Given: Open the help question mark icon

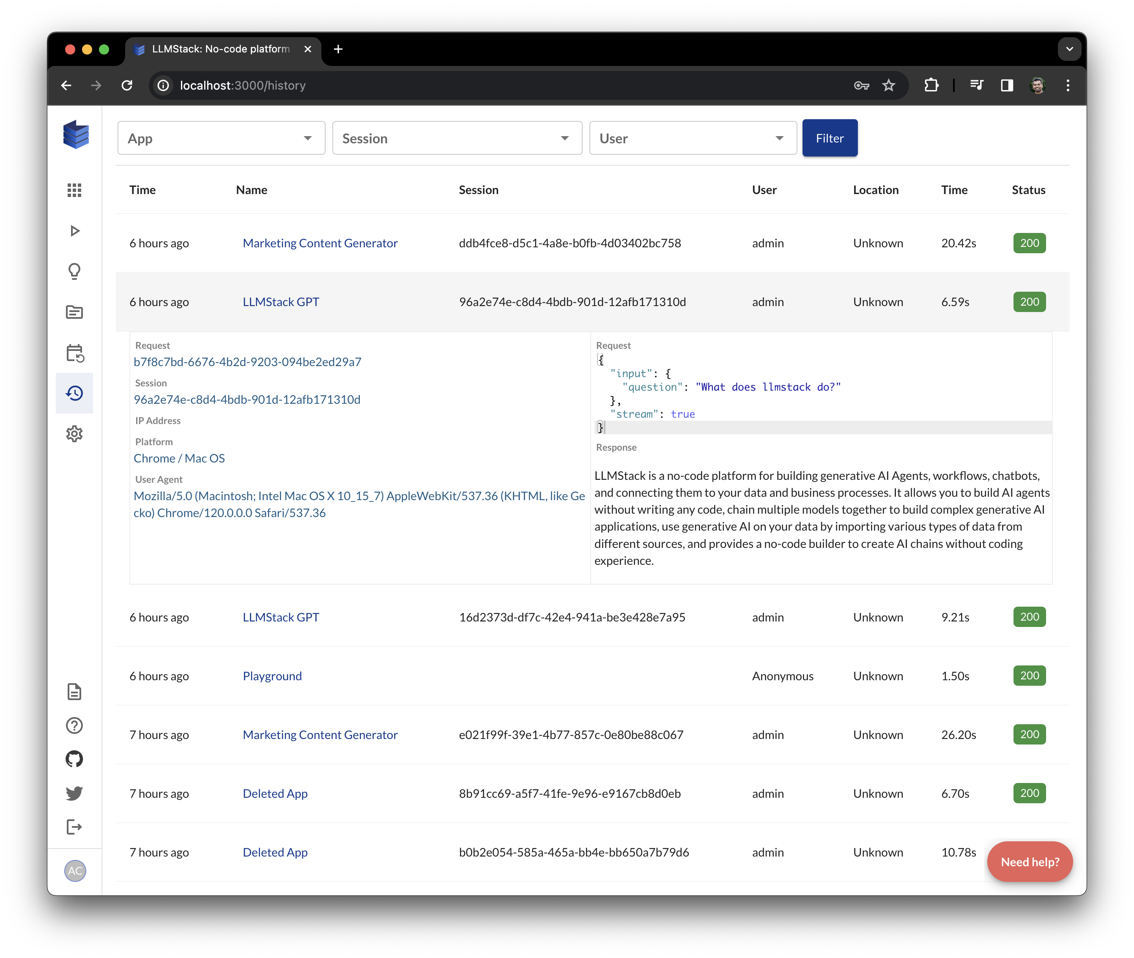Looking at the screenshot, I should (74, 725).
